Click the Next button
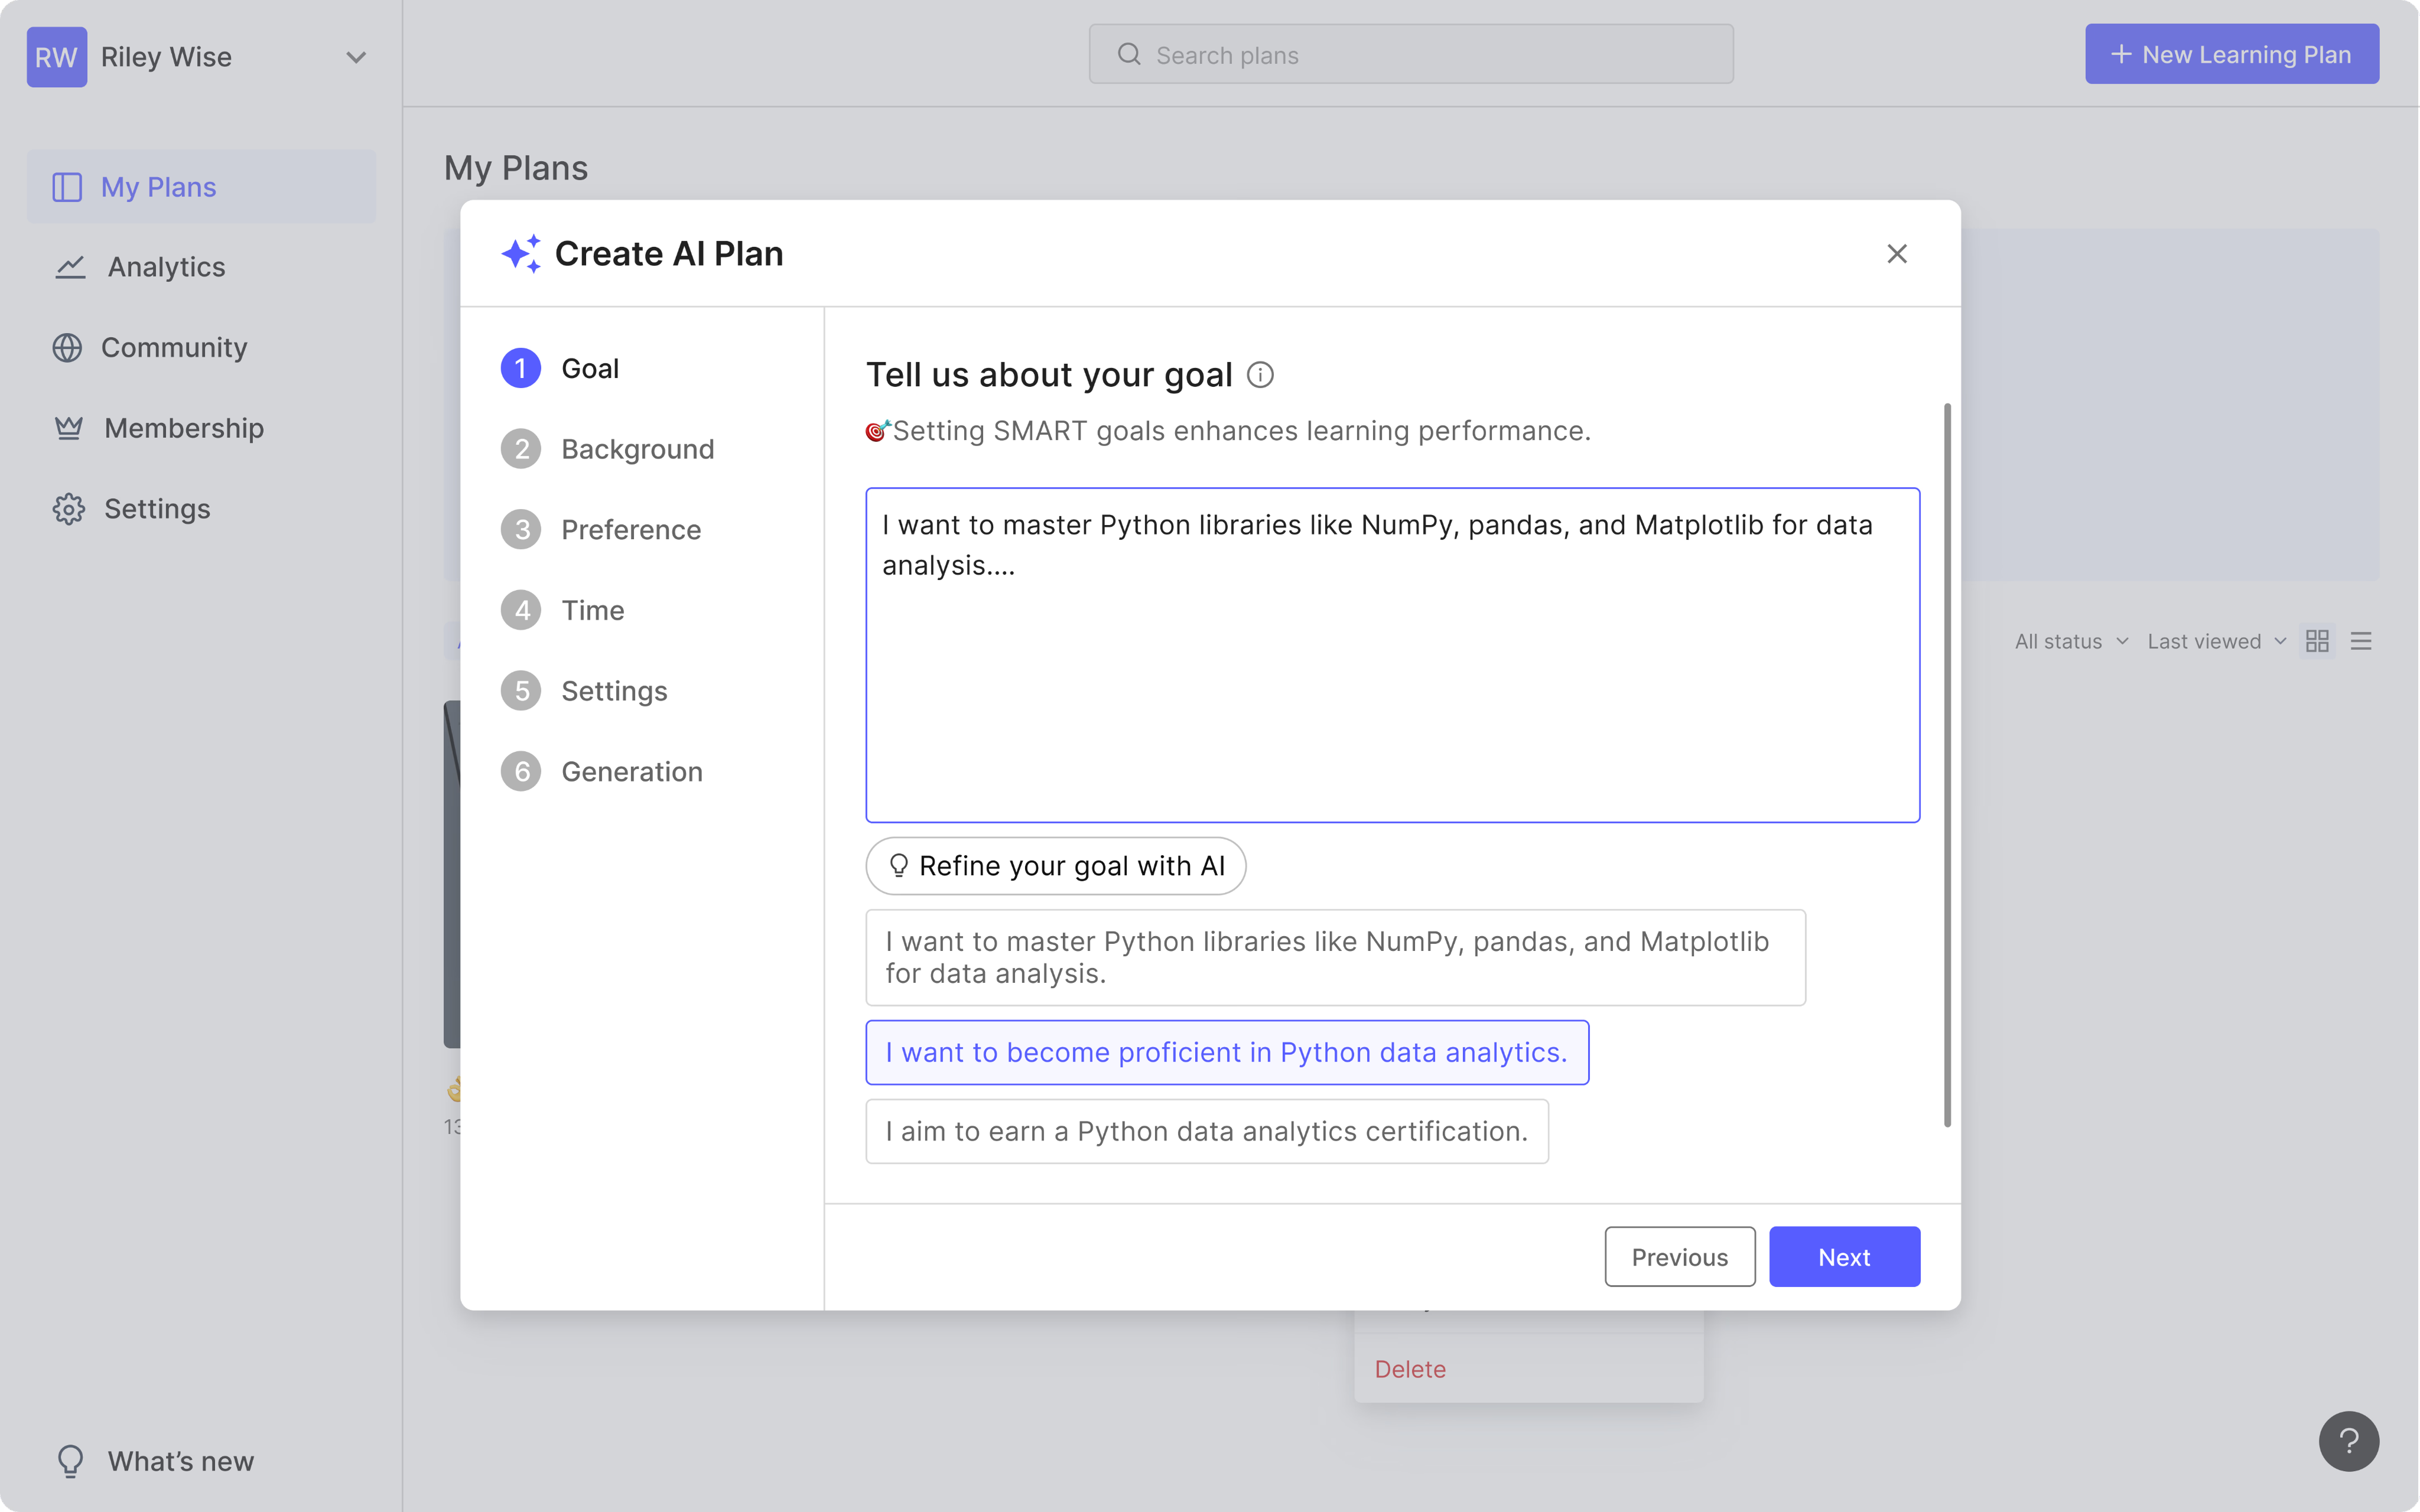 pyautogui.click(x=1844, y=1257)
